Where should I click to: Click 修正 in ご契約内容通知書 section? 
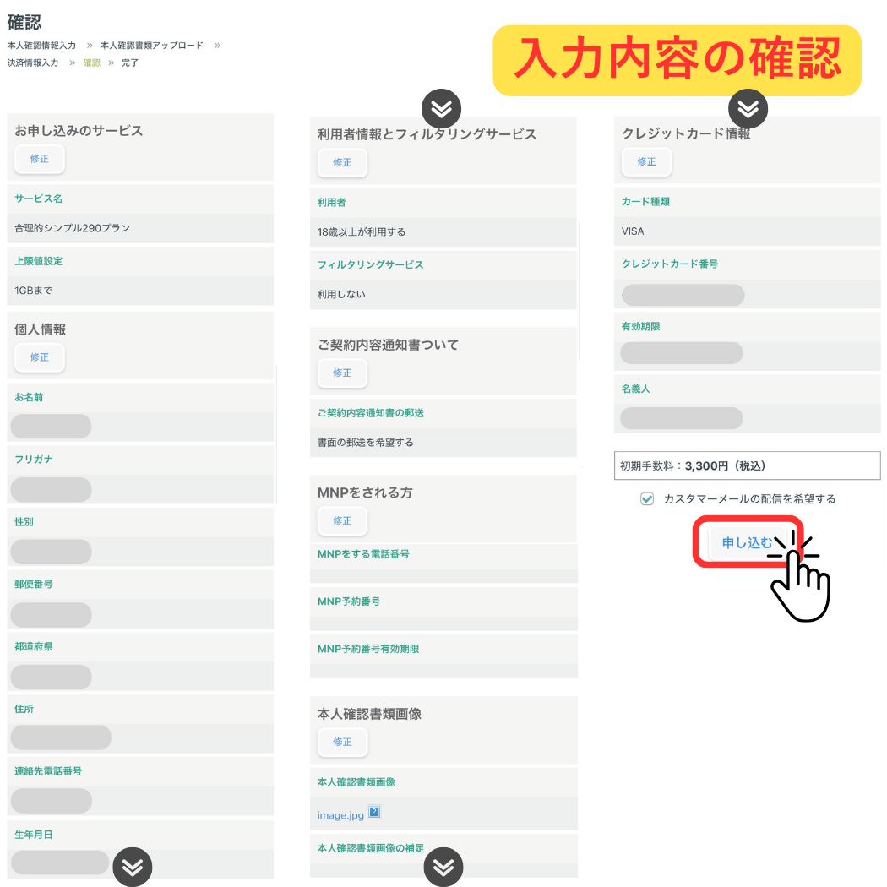point(342,373)
